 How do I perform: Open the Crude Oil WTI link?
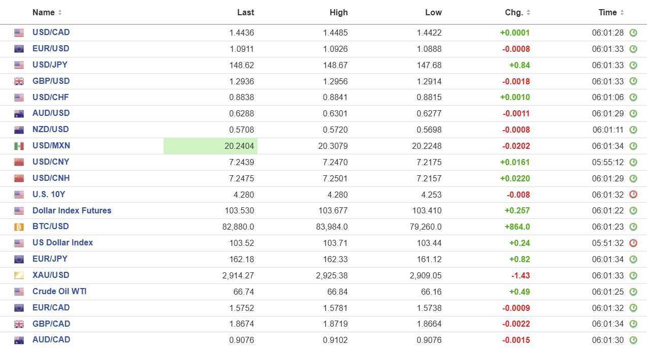[x=59, y=291]
